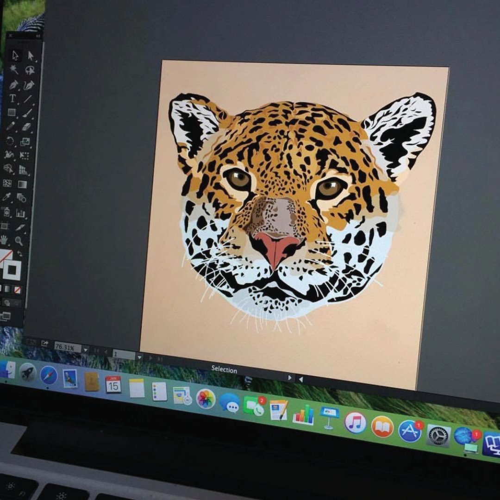
Task: Select the Direct Selection tool
Action: 31,56
